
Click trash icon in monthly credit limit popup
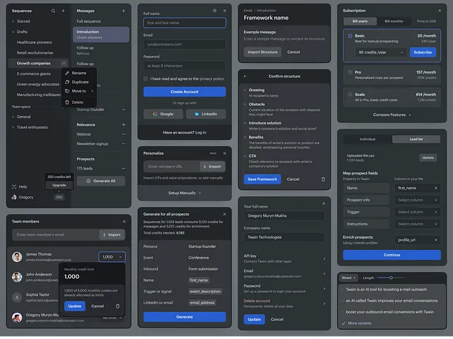pyautogui.click(x=117, y=306)
